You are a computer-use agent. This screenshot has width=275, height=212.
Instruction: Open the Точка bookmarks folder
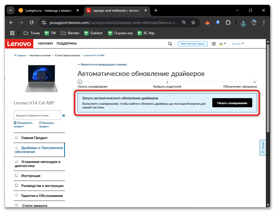(x=32, y=33)
